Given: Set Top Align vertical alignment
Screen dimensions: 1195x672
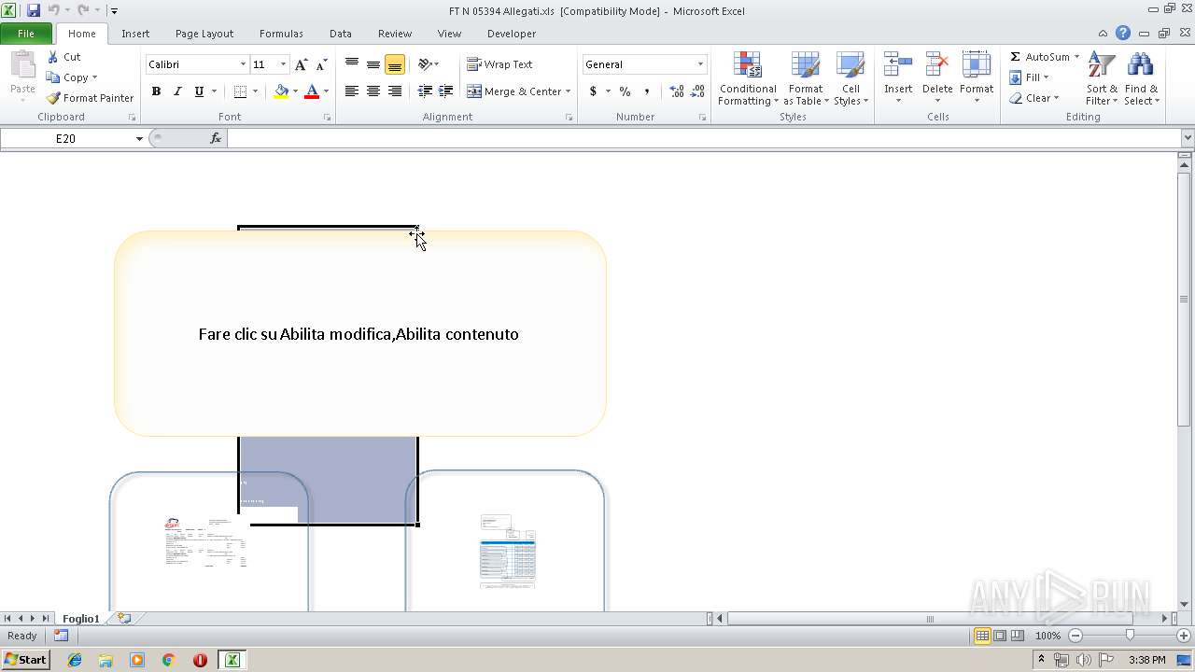Looking at the screenshot, I should pos(352,64).
